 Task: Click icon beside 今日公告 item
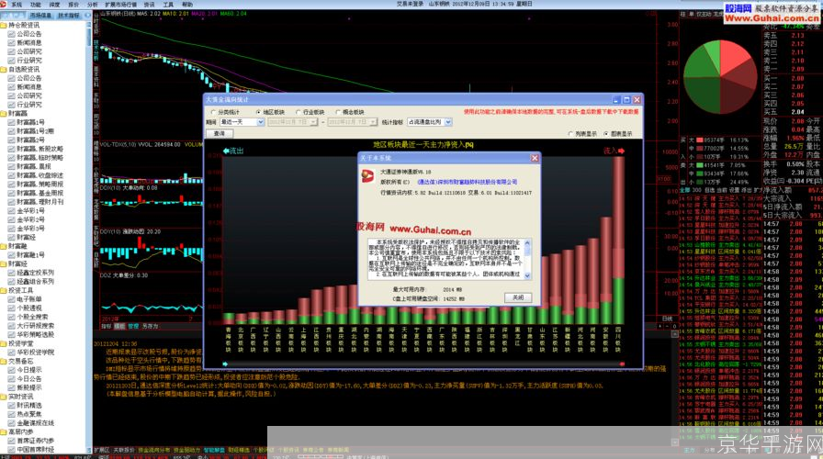(12, 379)
